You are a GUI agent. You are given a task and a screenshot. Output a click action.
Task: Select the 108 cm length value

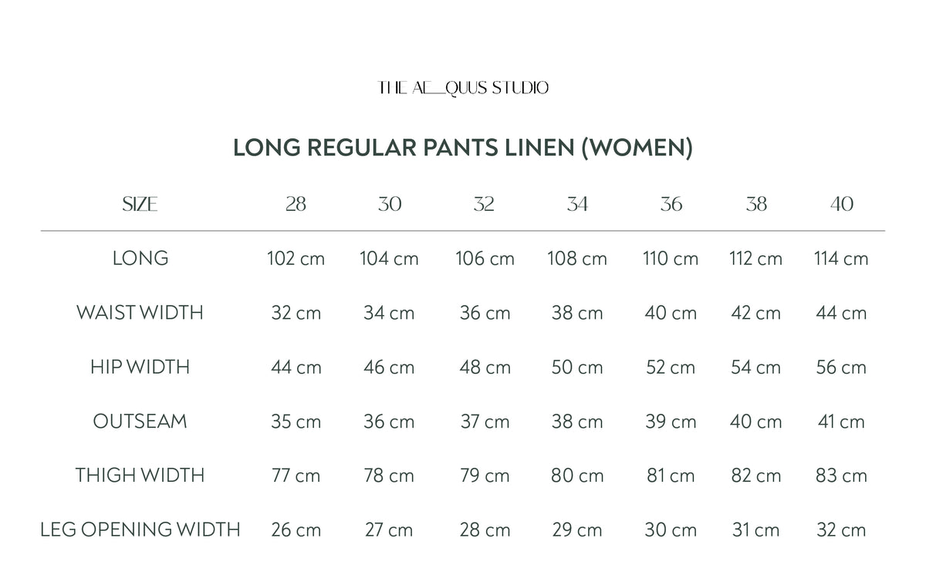(x=577, y=259)
